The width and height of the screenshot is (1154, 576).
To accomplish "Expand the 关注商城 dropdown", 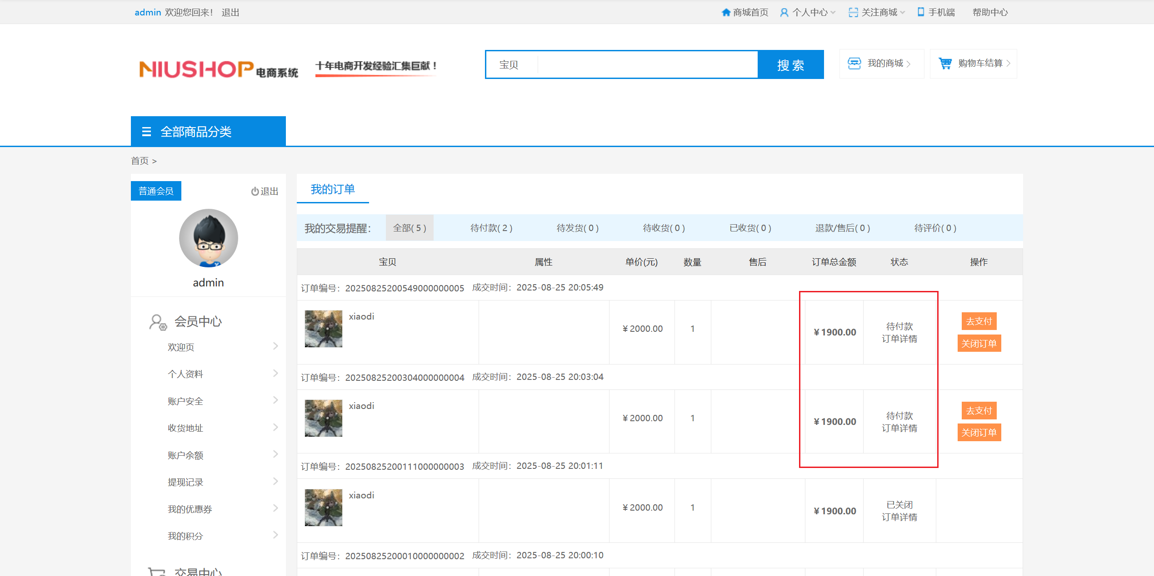I will tap(902, 13).
